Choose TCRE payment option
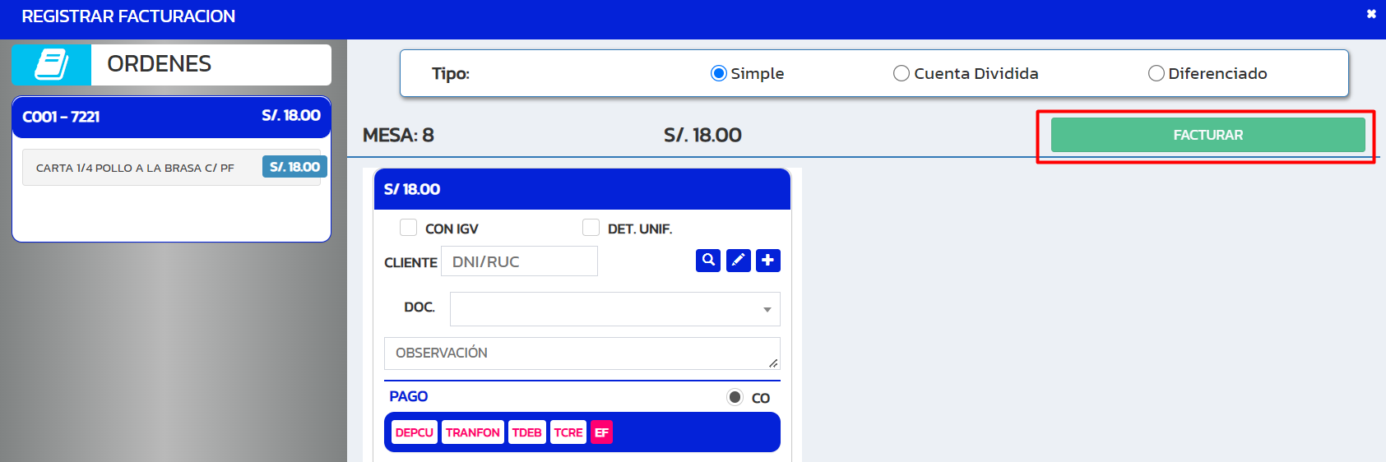 pyautogui.click(x=568, y=432)
